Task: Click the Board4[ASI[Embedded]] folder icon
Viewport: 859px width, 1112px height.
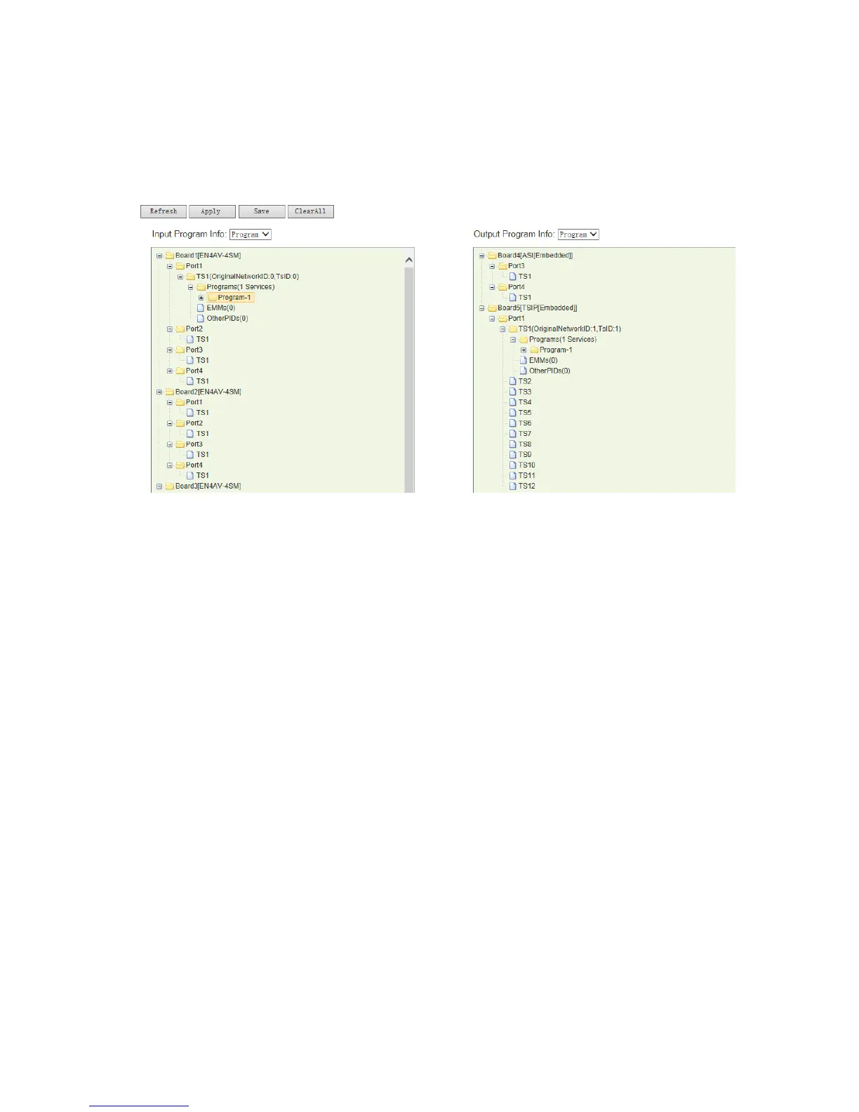Action: (492, 256)
